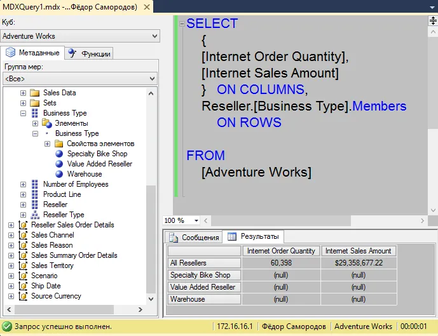Click the Number of Employees hierarchy icon
The height and width of the screenshot is (336, 438).
pos(34,184)
